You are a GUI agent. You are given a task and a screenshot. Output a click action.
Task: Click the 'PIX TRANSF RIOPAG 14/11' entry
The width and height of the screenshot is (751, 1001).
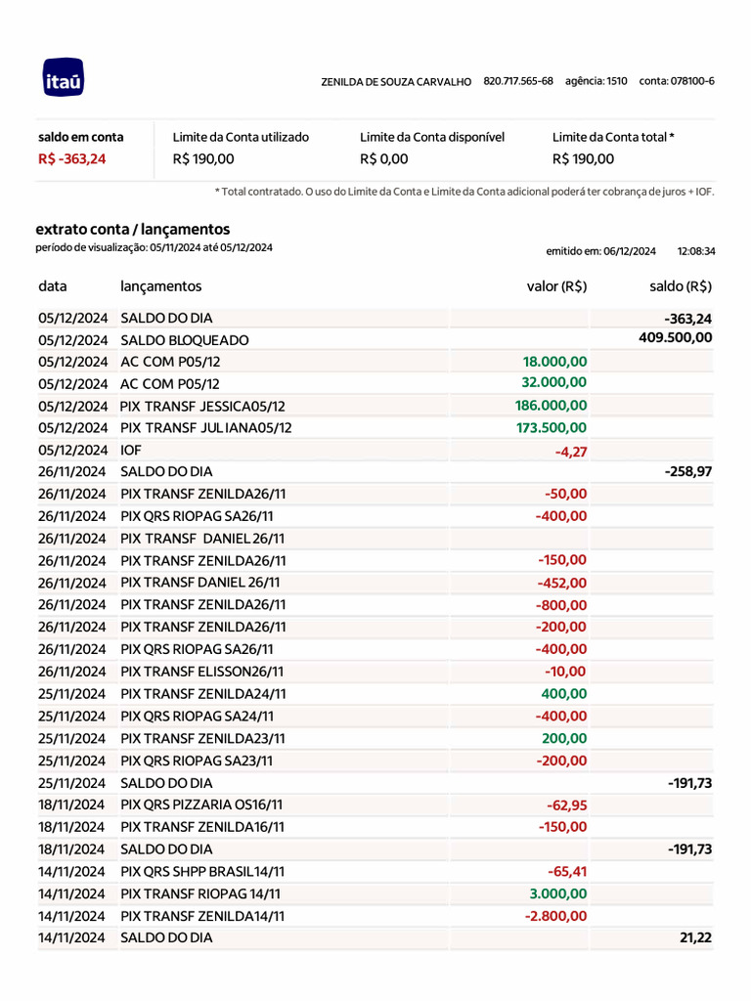click(200, 894)
